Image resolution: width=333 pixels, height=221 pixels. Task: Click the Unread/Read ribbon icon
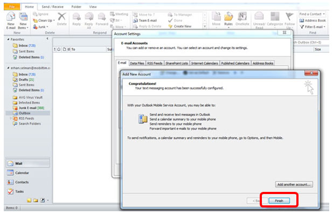point(259,20)
